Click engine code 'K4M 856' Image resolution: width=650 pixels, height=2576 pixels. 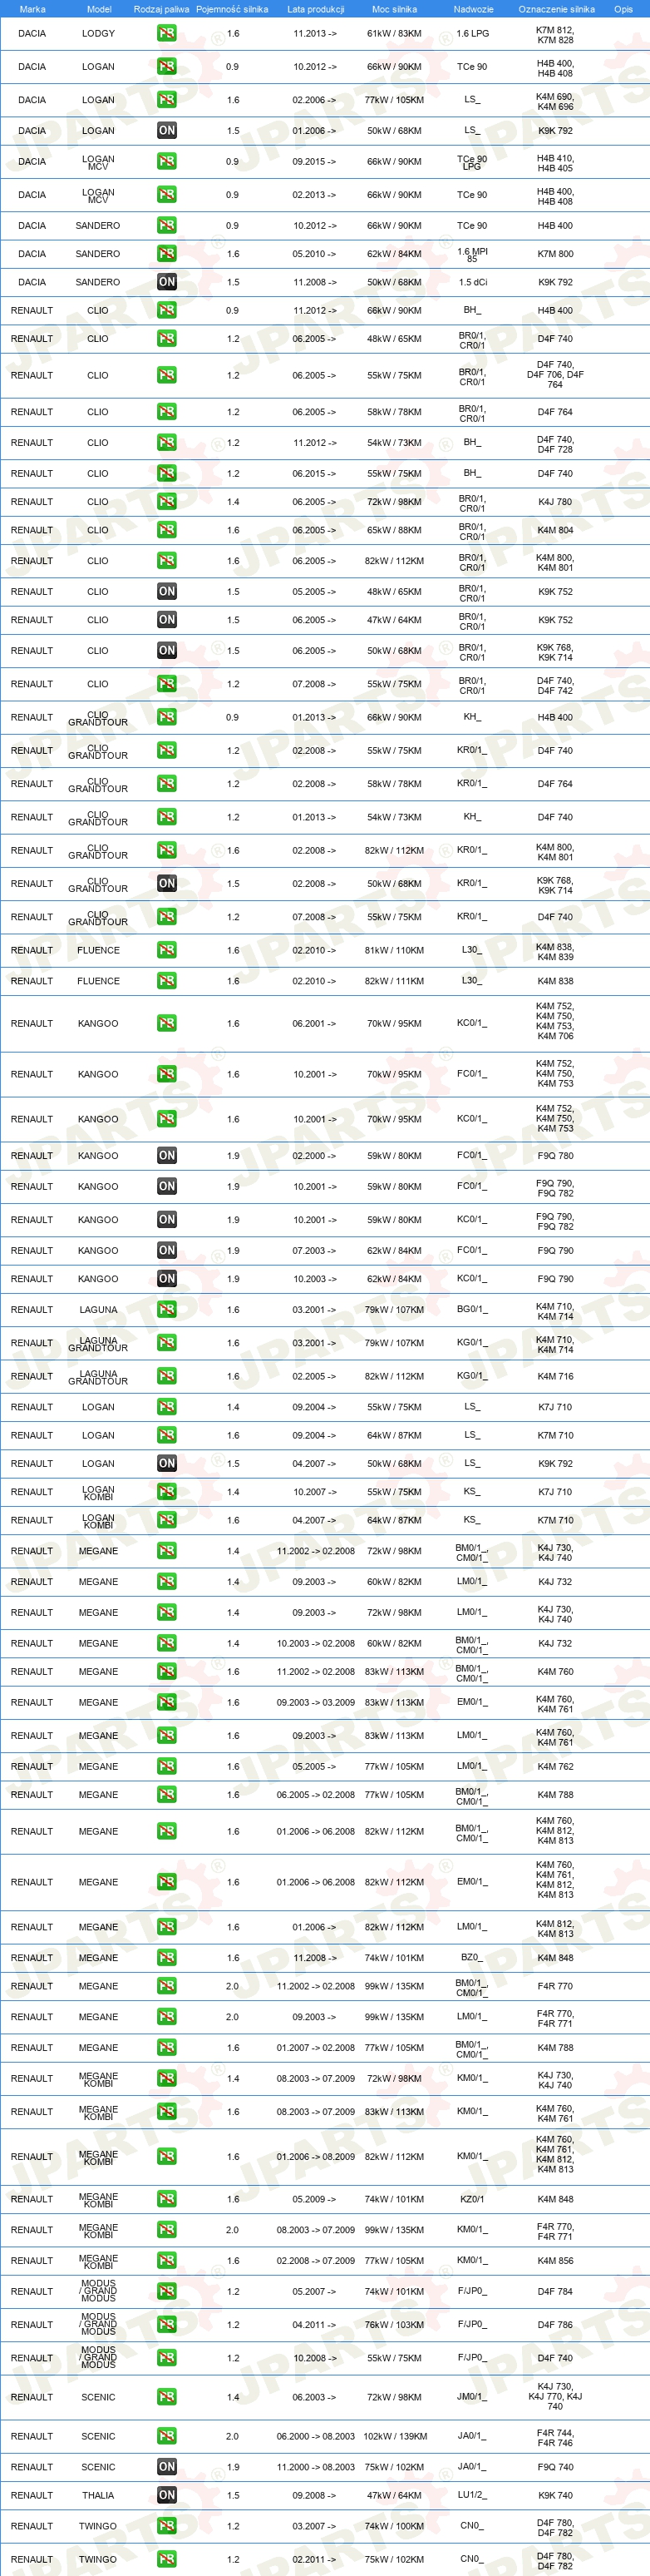click(x=555, y=2260)
